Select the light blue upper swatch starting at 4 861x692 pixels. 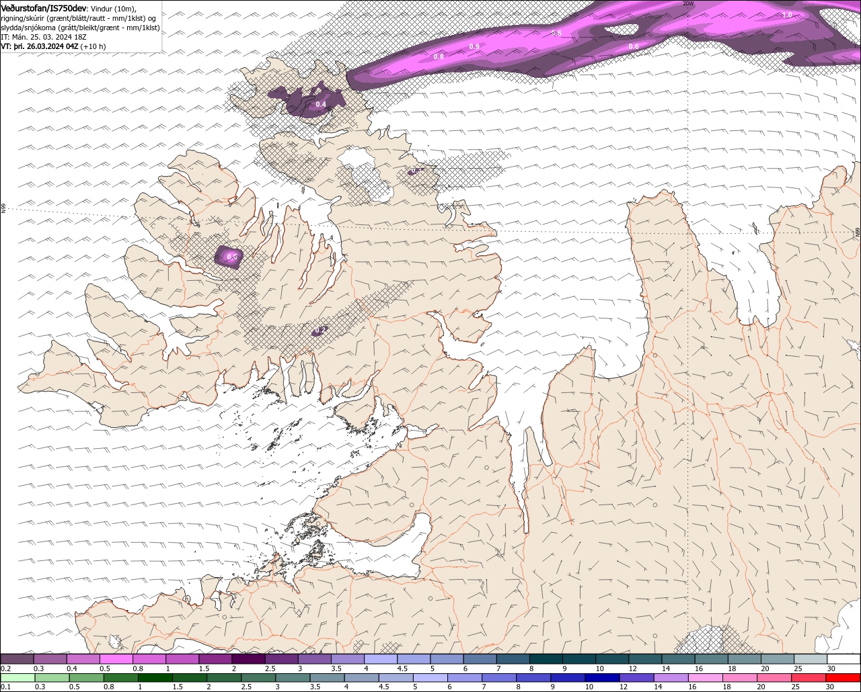pyautogui.click(x=380, y=659)
